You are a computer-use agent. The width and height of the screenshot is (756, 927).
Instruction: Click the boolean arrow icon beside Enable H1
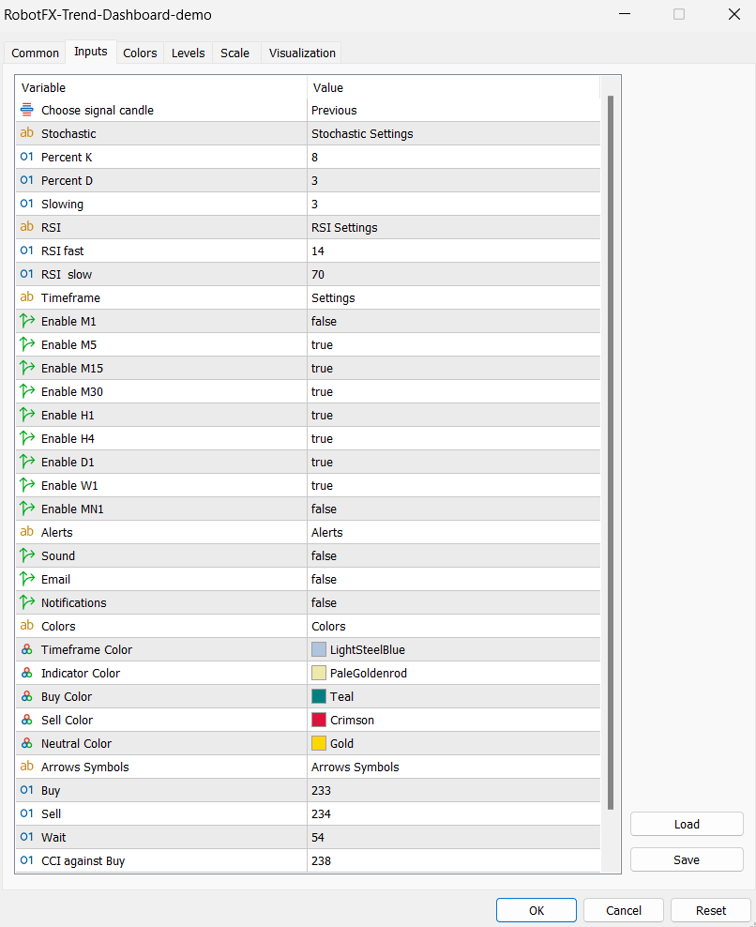pos(26,415)
